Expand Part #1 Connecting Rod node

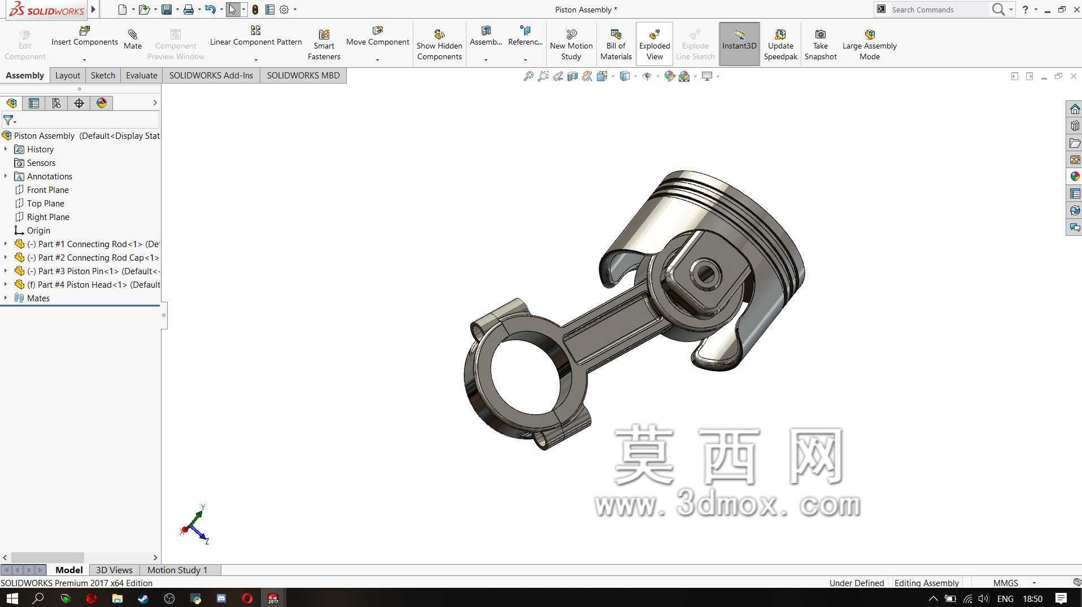6,244
